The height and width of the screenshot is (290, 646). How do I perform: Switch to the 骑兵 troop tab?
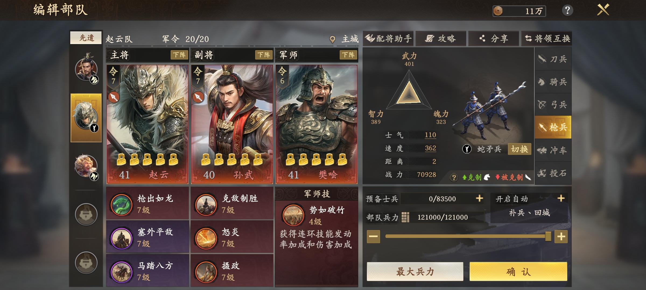553,82
